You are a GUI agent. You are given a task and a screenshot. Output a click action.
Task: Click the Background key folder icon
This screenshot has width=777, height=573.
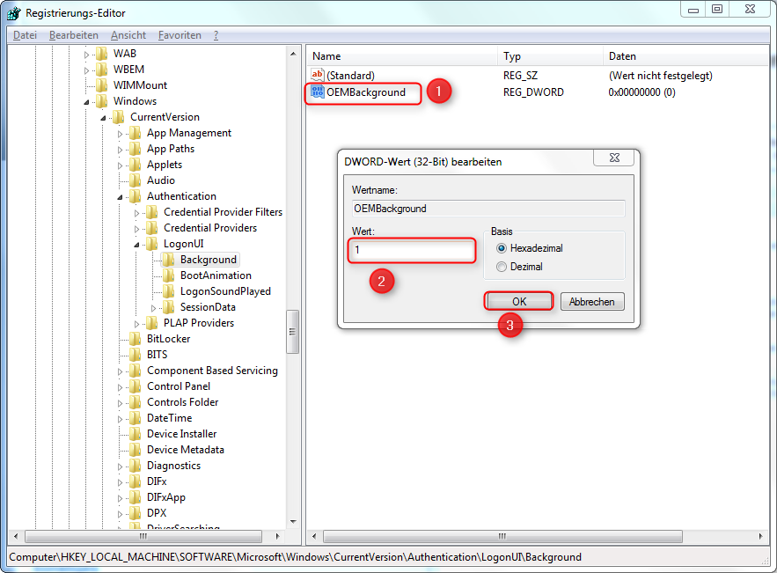[168, 260]
